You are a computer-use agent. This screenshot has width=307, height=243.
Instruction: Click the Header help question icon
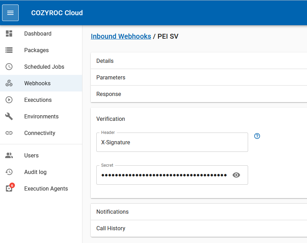click(x=257, y=136)
